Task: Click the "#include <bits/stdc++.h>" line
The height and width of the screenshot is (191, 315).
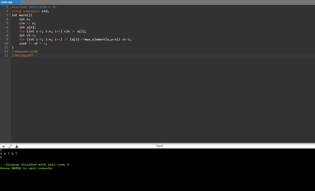Action: point(34,7)
